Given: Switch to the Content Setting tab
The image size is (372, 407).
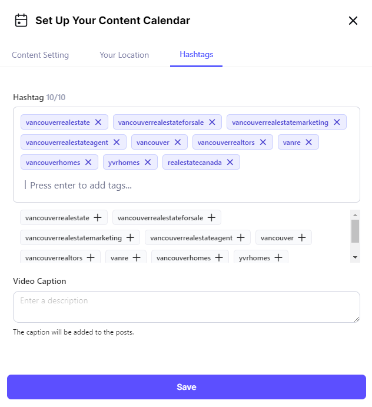Looking at the screenshot, I should (40, 55).
